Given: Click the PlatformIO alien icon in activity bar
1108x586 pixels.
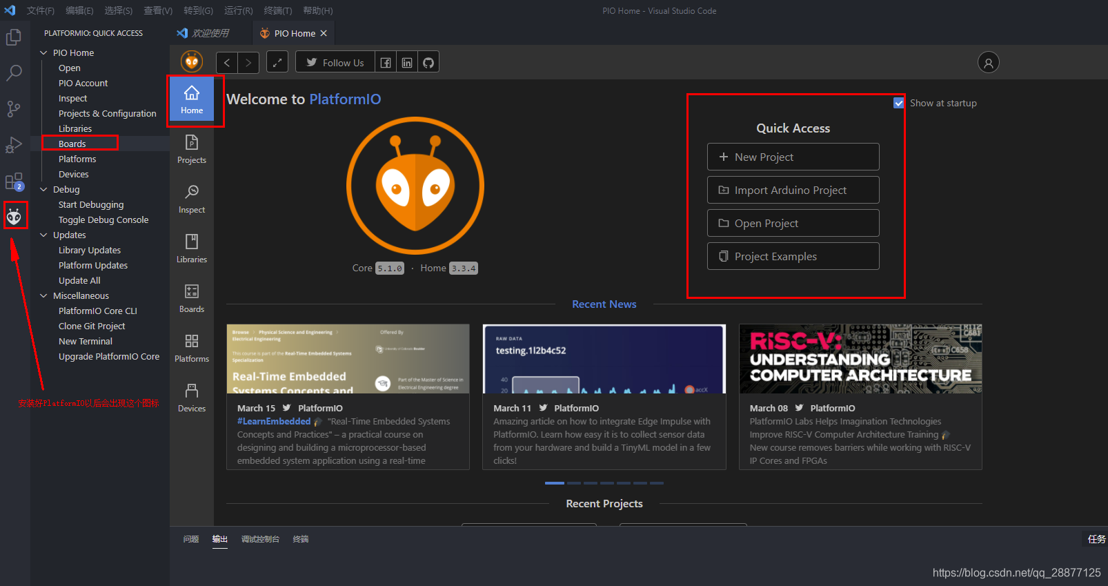Looking at the screenshot, I should [14, 217].
